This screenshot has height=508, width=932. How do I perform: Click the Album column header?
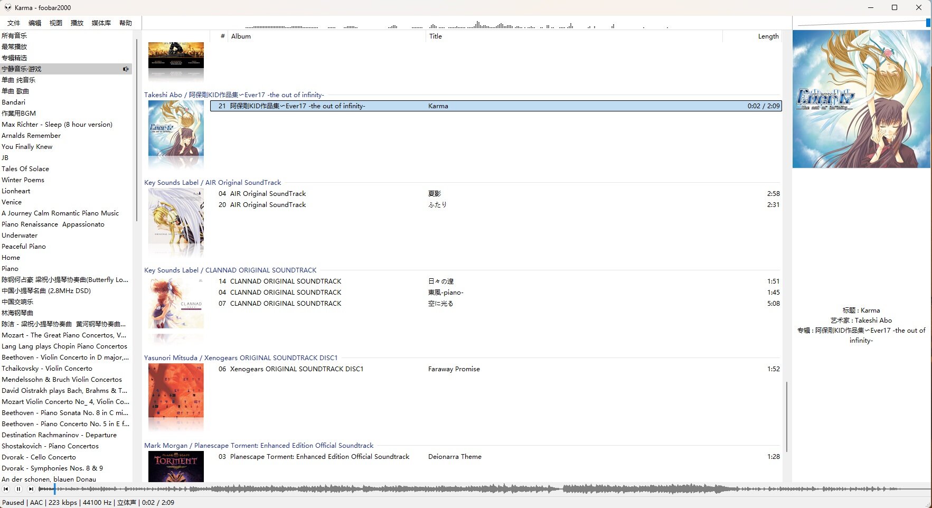pos(327,36)
